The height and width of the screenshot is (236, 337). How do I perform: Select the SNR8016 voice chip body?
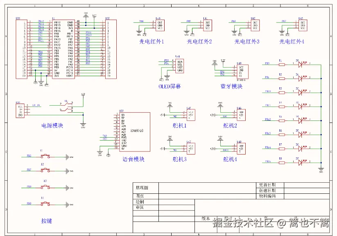tap(135, 132)
